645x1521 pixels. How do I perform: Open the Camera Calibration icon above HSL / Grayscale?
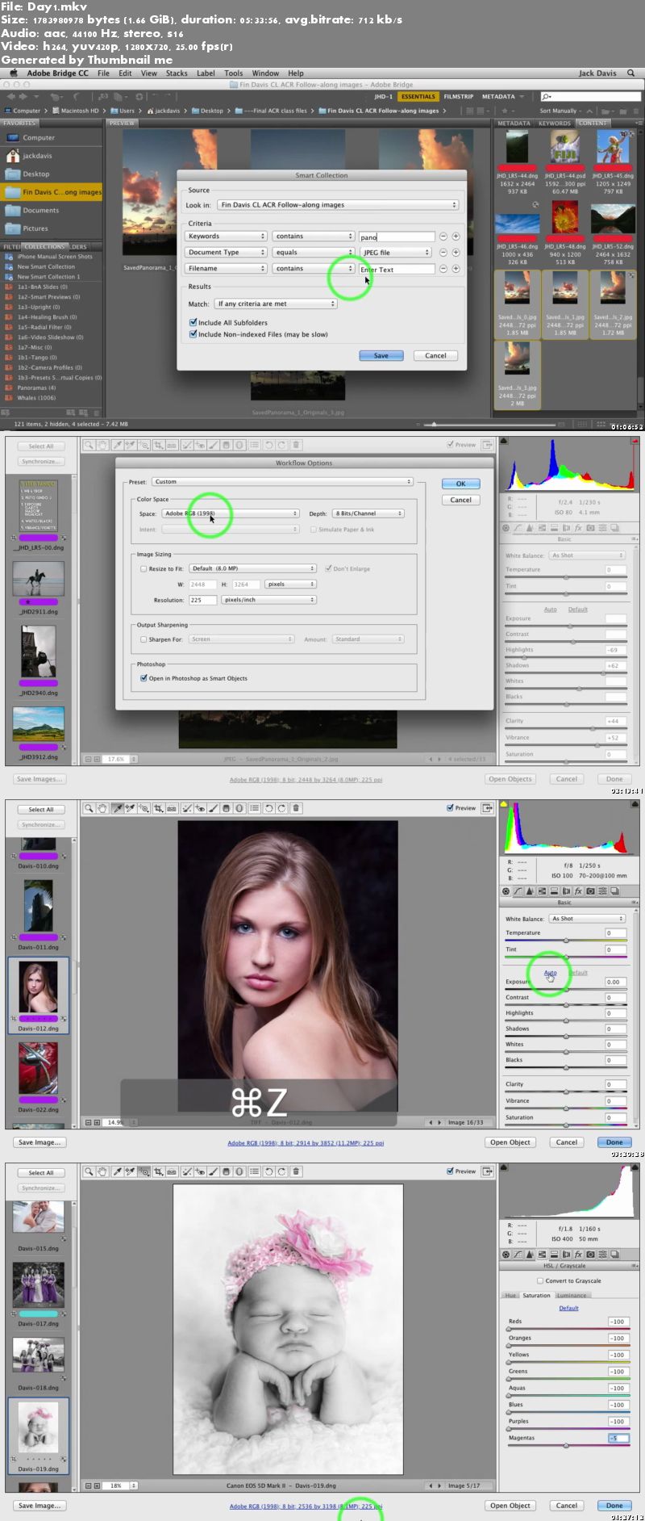click(x=590, y=1255)
